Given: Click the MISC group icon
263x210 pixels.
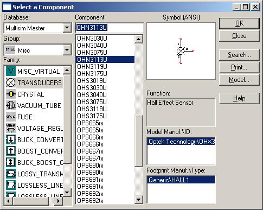Looking at the screenshot, I should coord(10,50).
